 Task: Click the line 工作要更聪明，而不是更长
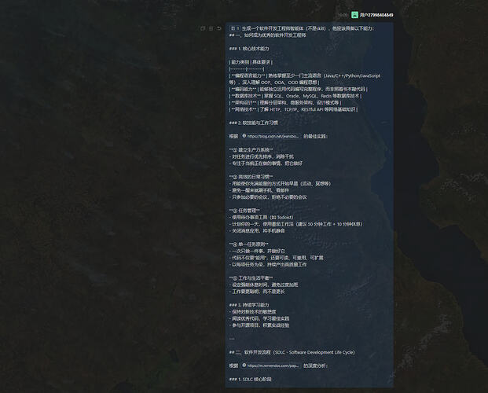pos(257,292)
